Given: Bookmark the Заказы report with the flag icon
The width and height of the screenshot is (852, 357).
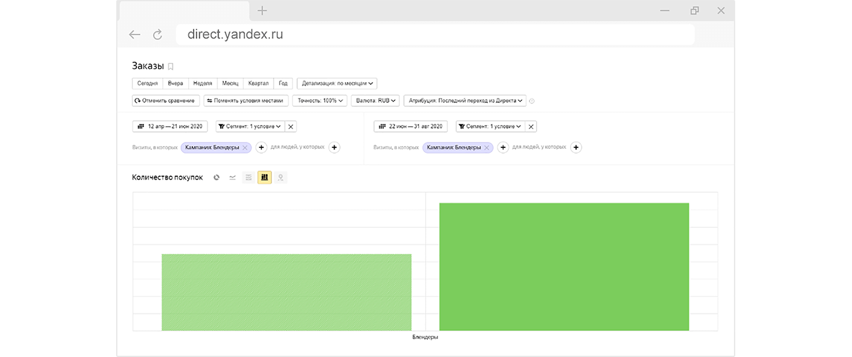Looking at the screenshot, I should pyautogui.click(x=171, y=67).
